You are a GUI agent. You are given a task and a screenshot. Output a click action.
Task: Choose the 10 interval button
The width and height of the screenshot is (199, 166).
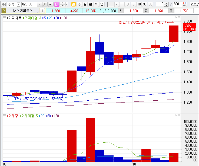(139, 4)
